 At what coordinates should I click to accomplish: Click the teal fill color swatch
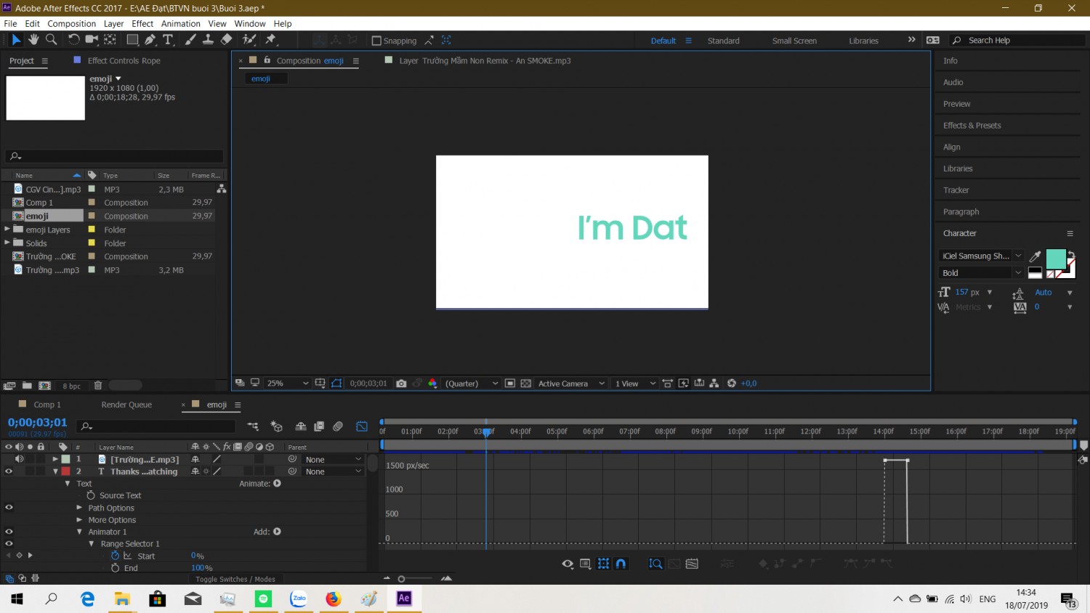pyautogui.click(x=1055, y=258)
